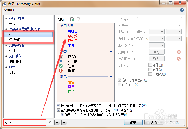Collapse the 布局和样式 tree section
The image size is (188, 129).
coord(6,18)
